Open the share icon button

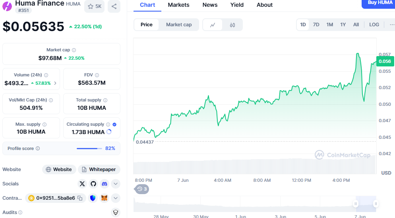pyautogui.click(x=114, y=6)
